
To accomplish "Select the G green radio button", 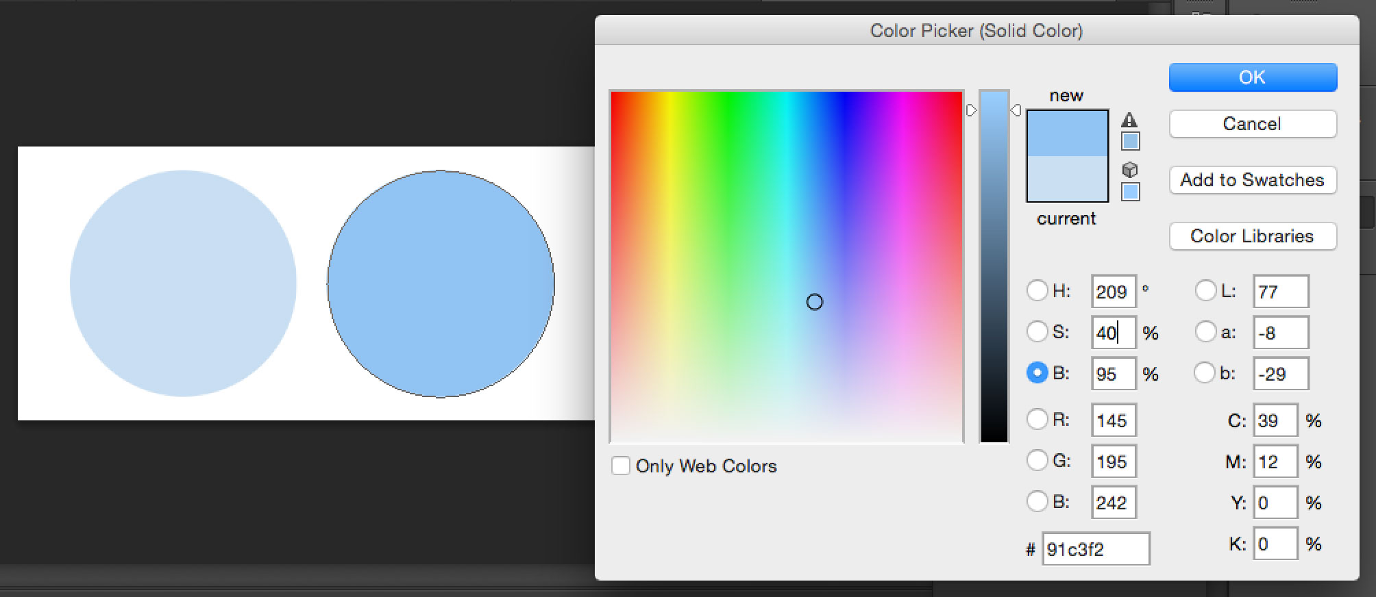I will point(1037,460).
